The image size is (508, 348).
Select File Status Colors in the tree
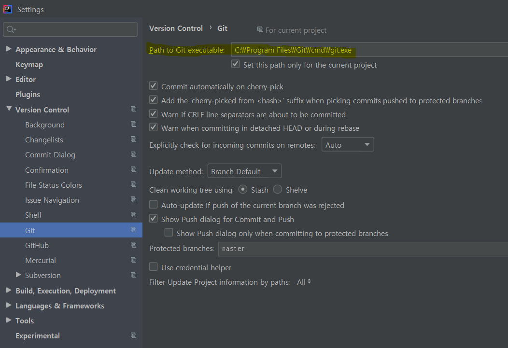click(54, 185)
